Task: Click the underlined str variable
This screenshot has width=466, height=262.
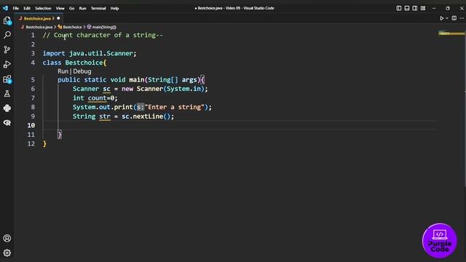Action: (x=105, y=116)
